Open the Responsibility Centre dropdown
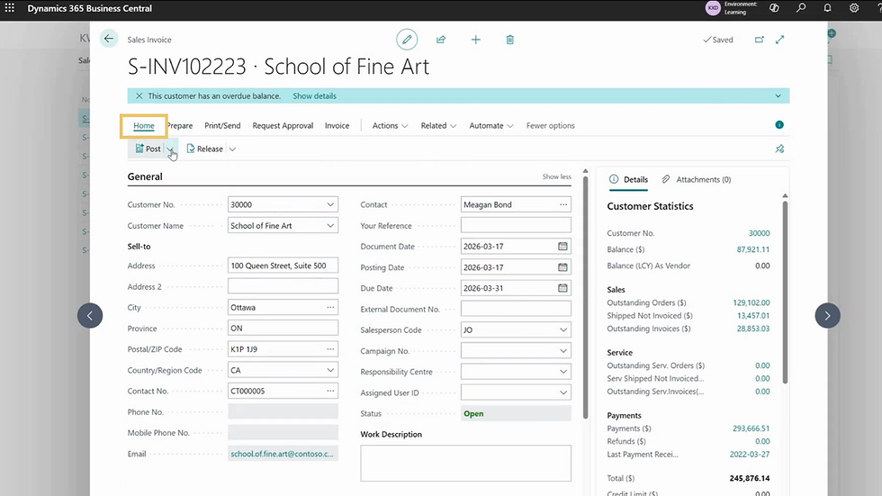 coord(563,372)
